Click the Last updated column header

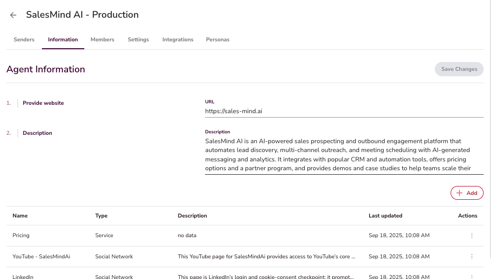pyautogui.click(x=386, y=216)
